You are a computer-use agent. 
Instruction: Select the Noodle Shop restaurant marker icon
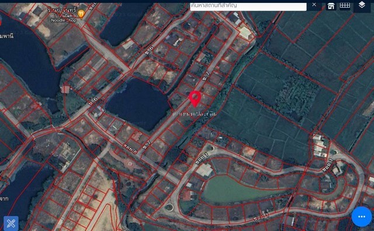tap(81, 14)
